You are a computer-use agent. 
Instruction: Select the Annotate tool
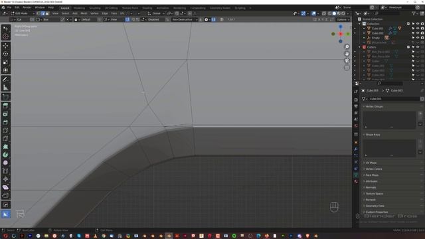point(5,79)
